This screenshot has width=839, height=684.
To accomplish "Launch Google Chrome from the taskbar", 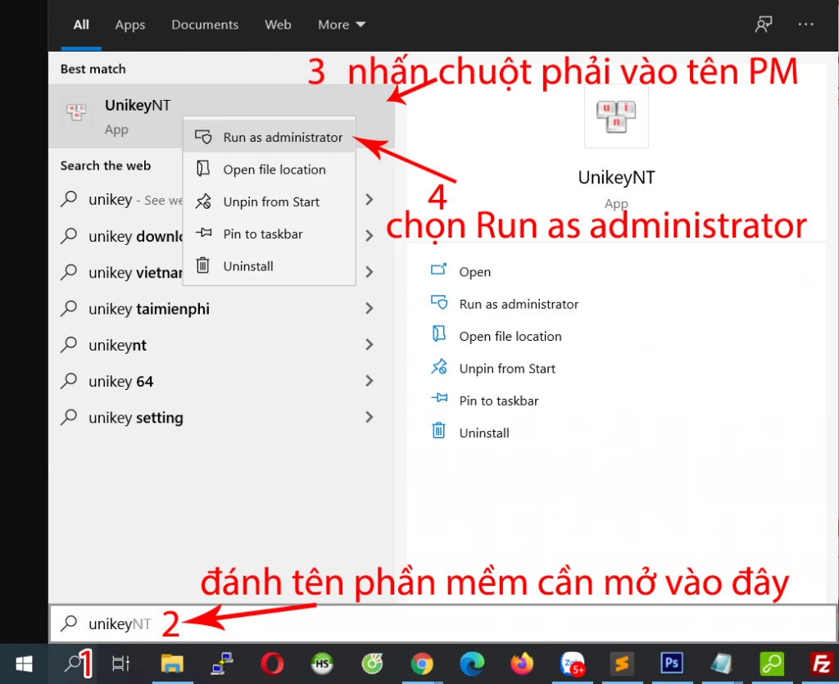I will point(422,664).
